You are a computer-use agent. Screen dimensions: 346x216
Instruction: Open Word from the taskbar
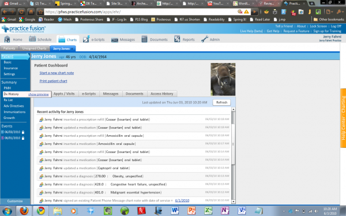click(175, 210)
